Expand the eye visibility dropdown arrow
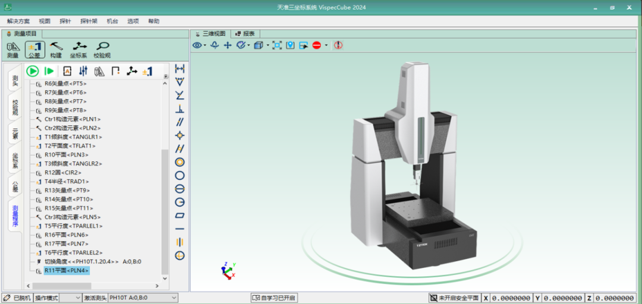This screenshot has width=642, height=304. coord(205,45)
